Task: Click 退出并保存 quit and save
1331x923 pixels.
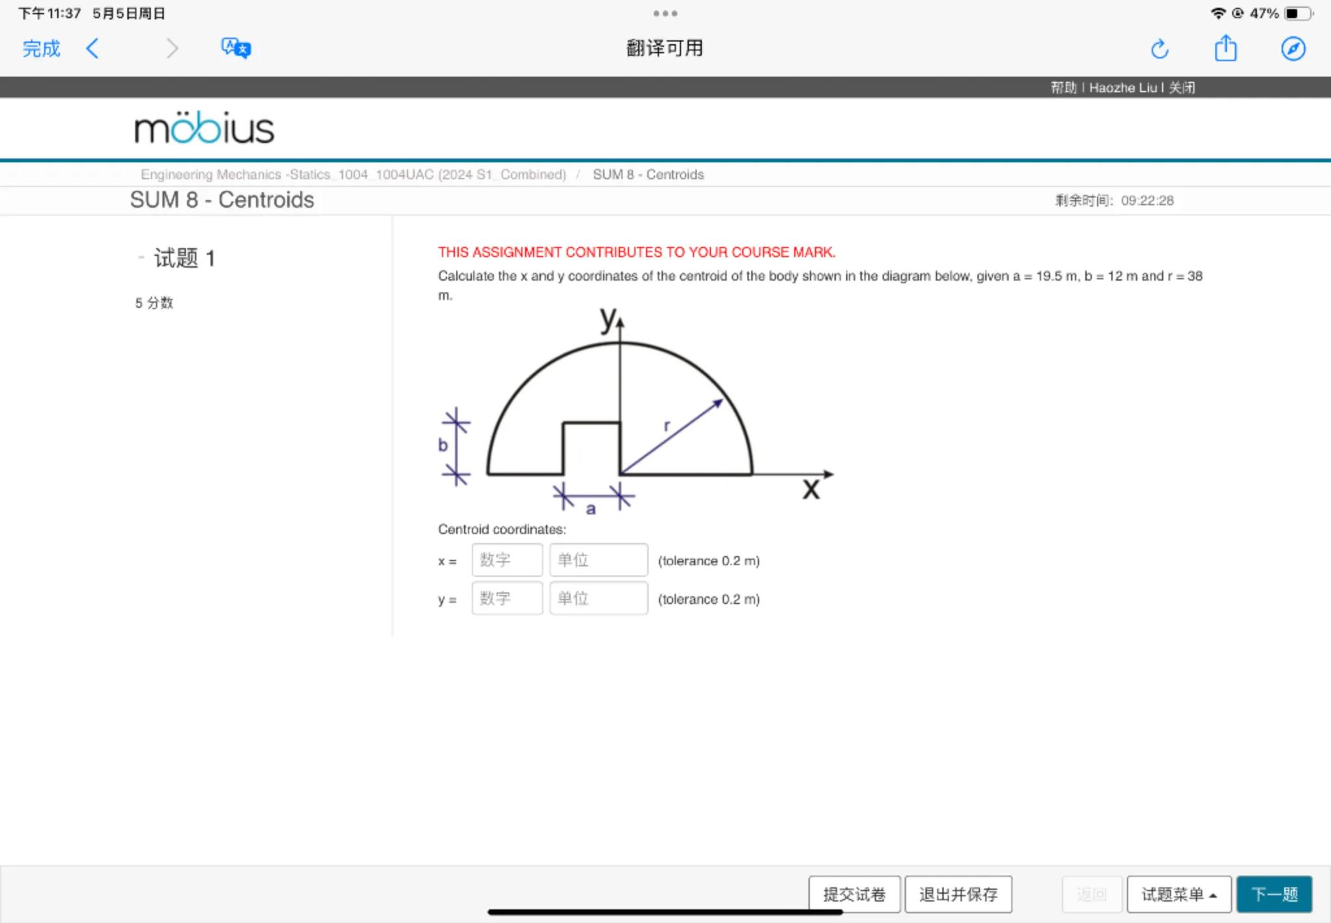Action: tap(958, 894)
